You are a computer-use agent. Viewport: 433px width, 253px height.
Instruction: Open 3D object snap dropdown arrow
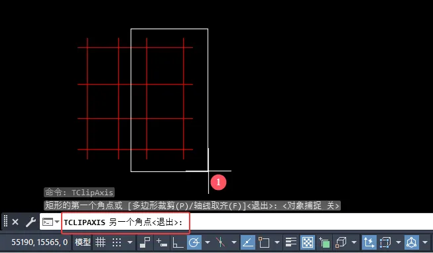354,242
